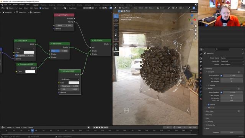Collapse the Sampling panel
The image size is (245, 138).
coord(209,69)
